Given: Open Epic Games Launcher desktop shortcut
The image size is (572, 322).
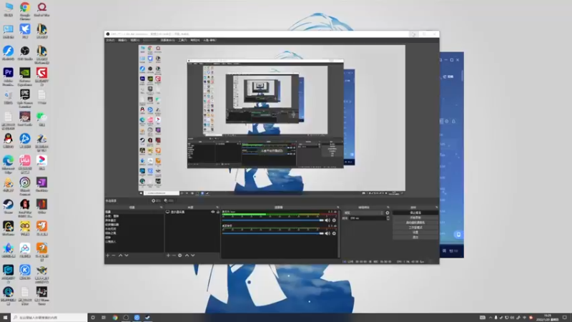Looking at the screenshot, I should (x=25, y=99).
